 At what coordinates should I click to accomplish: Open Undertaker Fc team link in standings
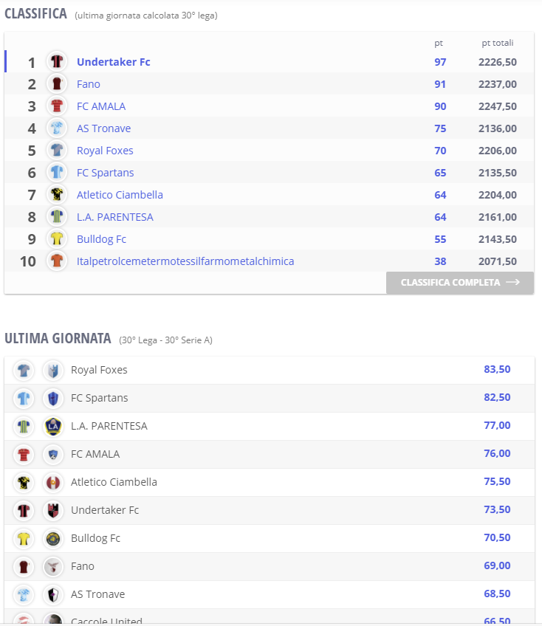tap(114, 62)
